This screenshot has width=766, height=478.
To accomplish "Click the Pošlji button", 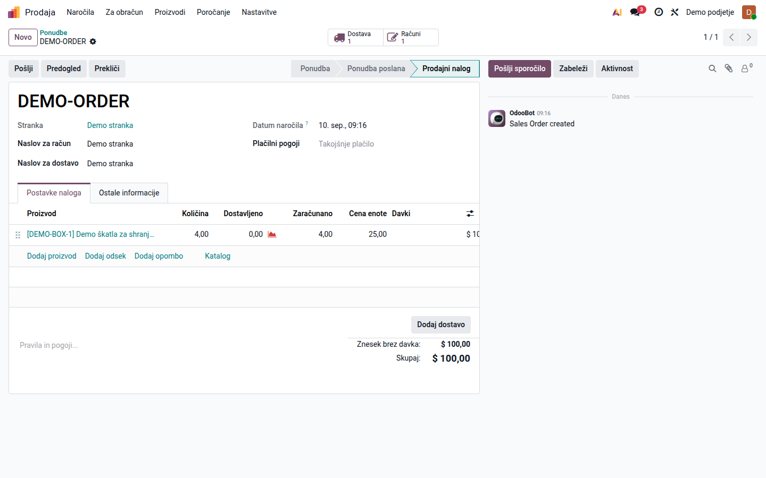I will click(23, 69).
